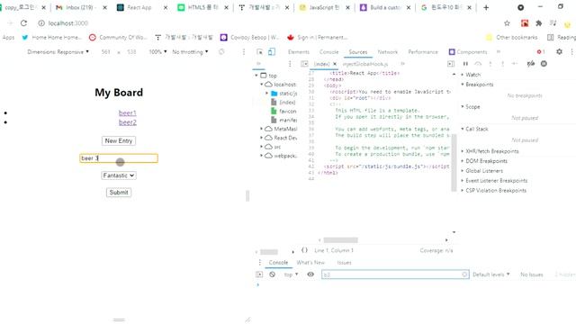576x324 pixels.
Task: Open DevTools settings gear
Action: point(559,52)
